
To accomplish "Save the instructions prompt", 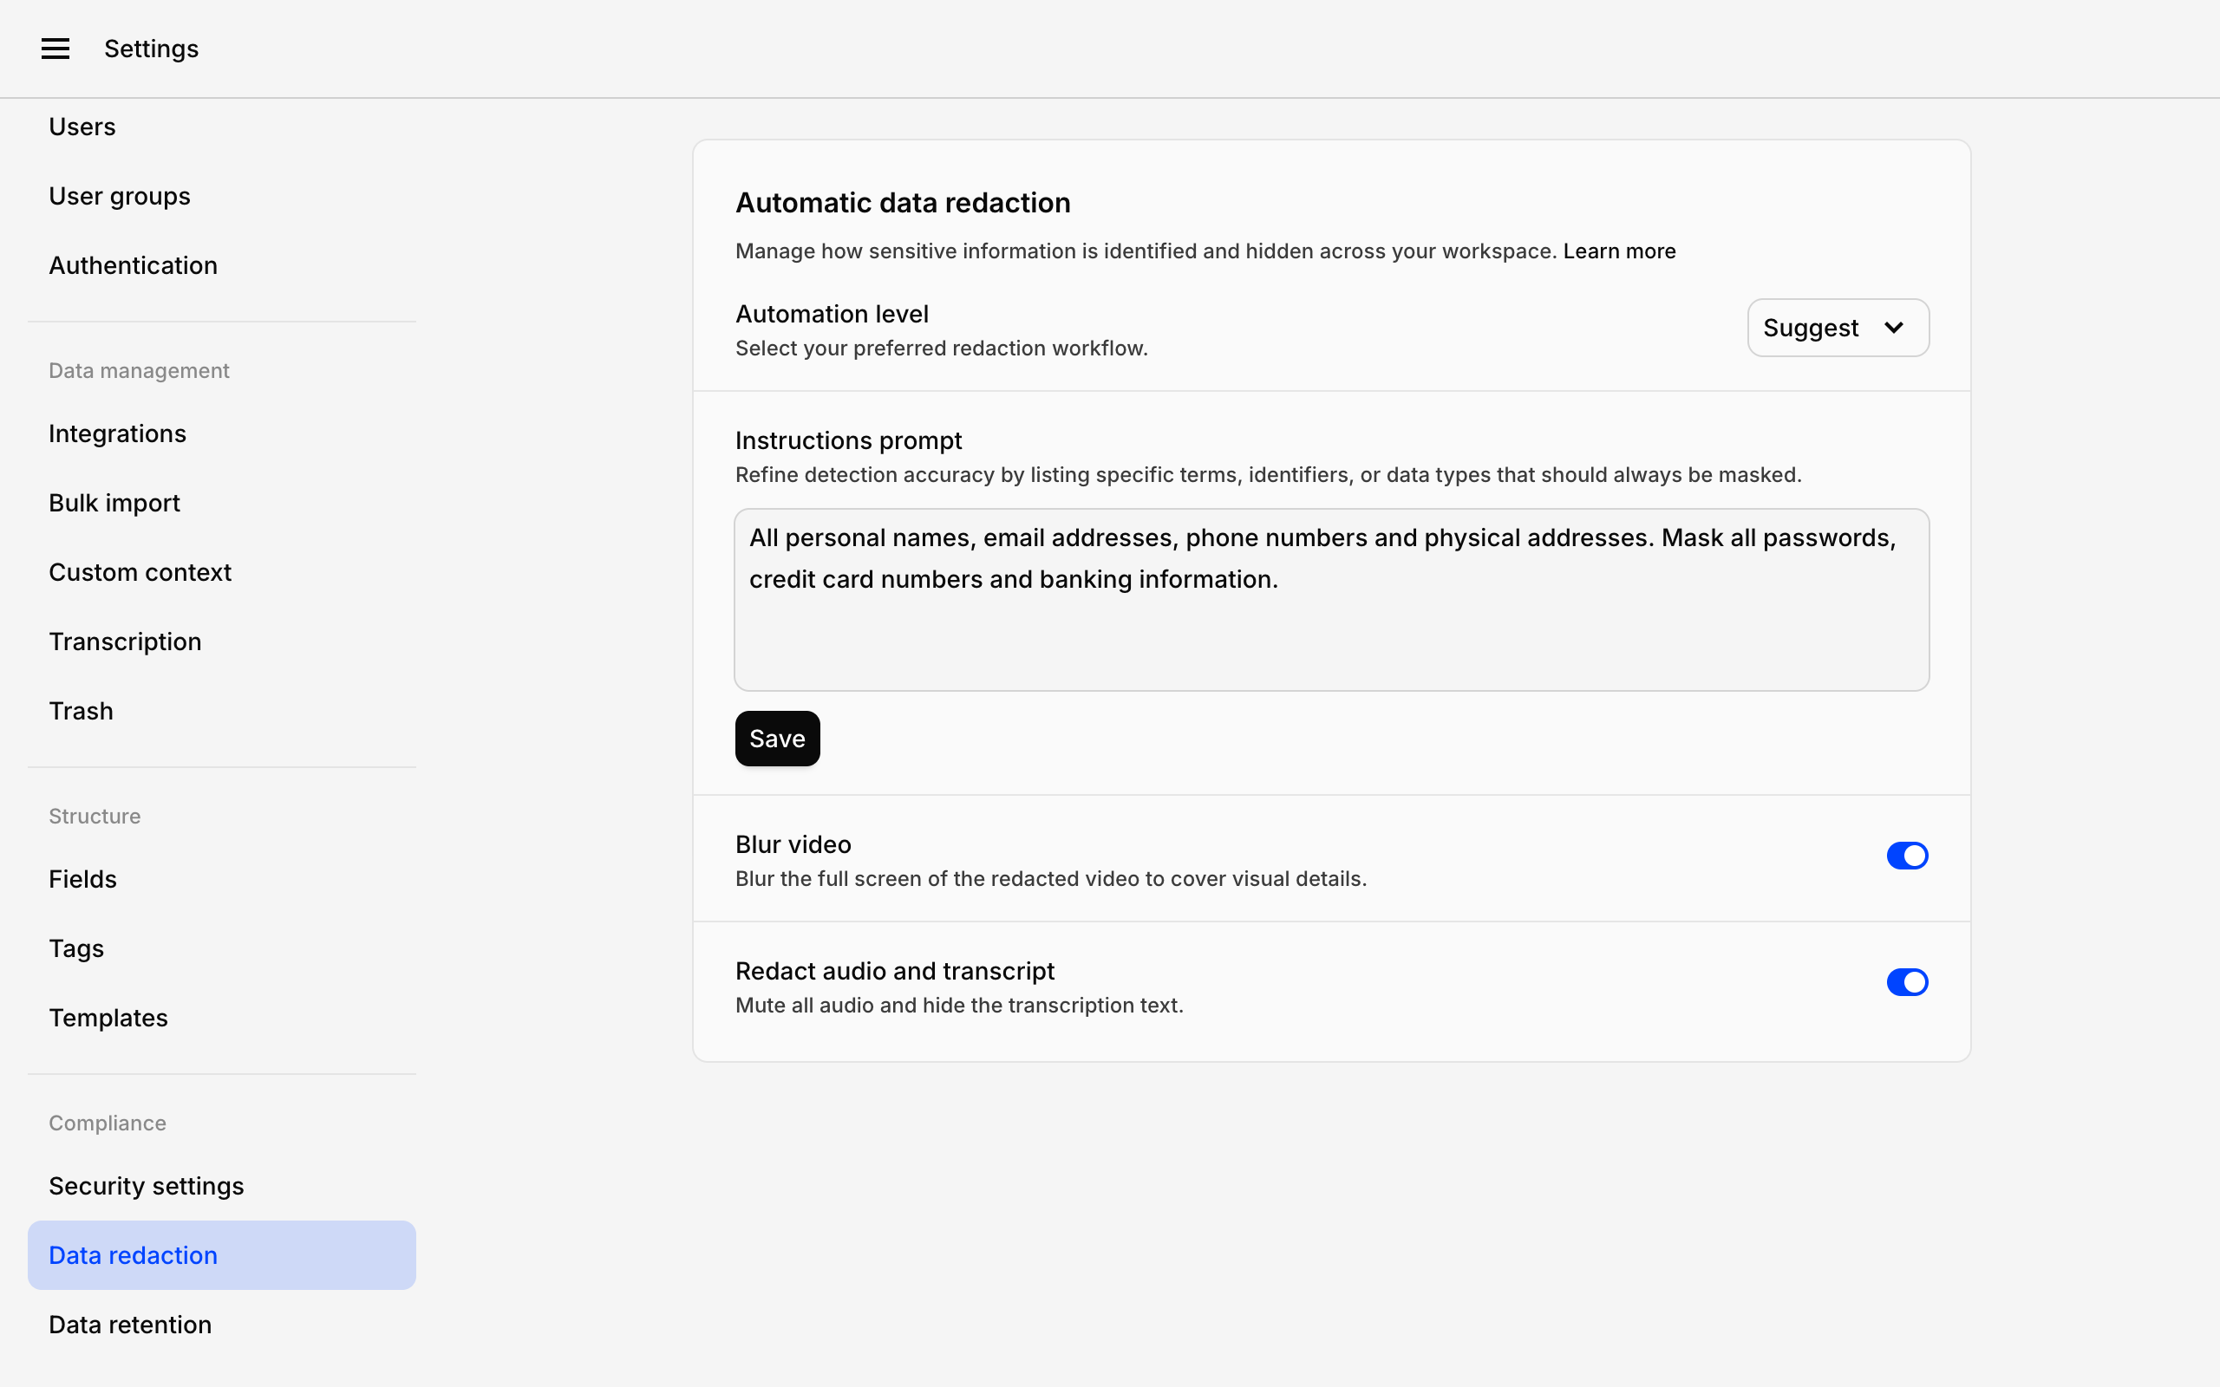I will (x=776, y=738).
